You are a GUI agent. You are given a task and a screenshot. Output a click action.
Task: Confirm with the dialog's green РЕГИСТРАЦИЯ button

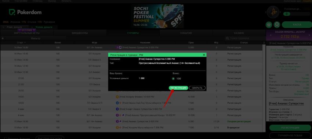pyautogui.click(x=178, y=88)
